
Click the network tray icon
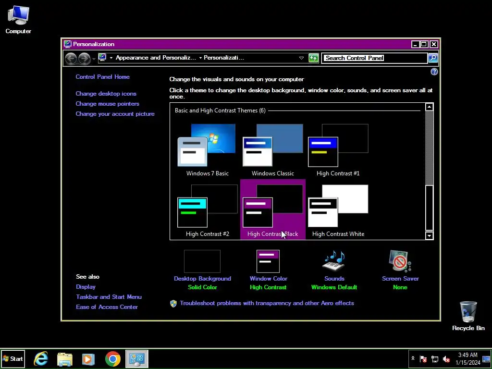click(435, 358)
